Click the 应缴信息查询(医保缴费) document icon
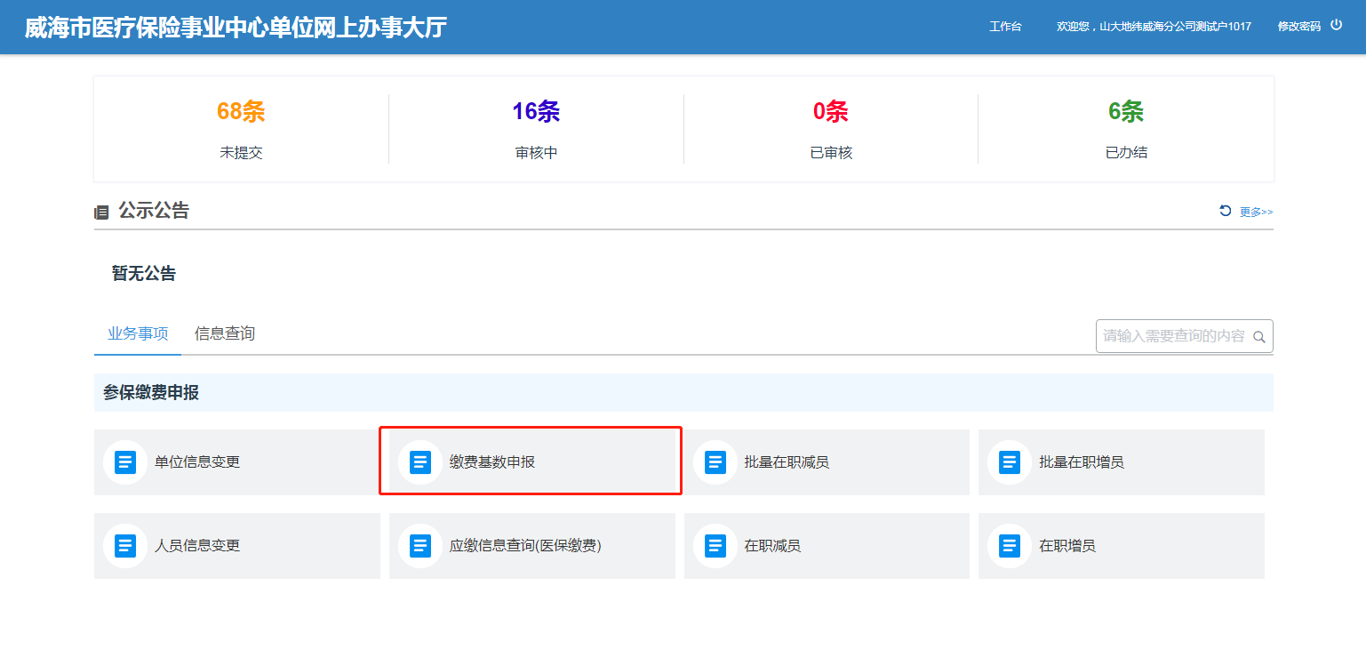The image size is (1366, 658). (420, 546)
